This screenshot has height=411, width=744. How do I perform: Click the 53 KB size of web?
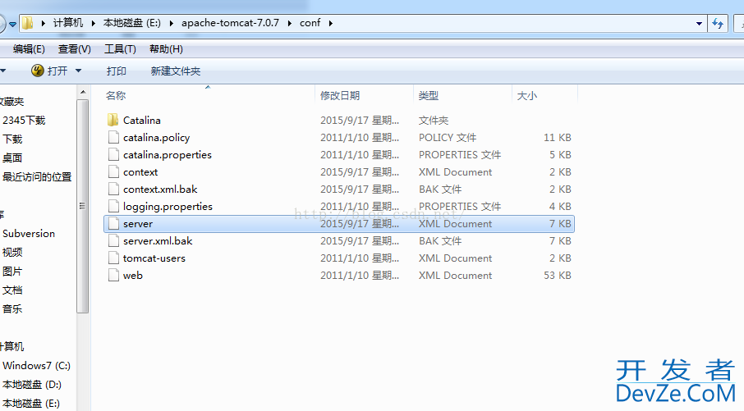coord(558,276)
